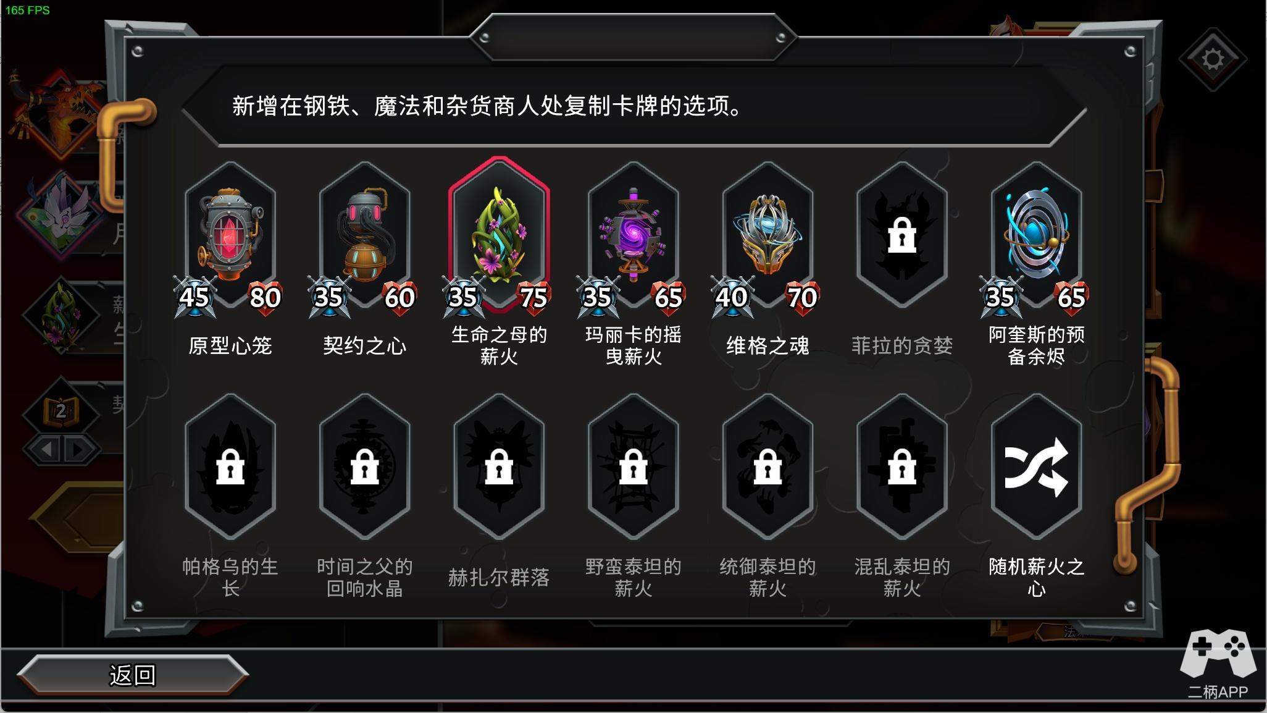Choose the 维格之魂 pyre heart
The image size is (1267, 713).
pos(767,235)
